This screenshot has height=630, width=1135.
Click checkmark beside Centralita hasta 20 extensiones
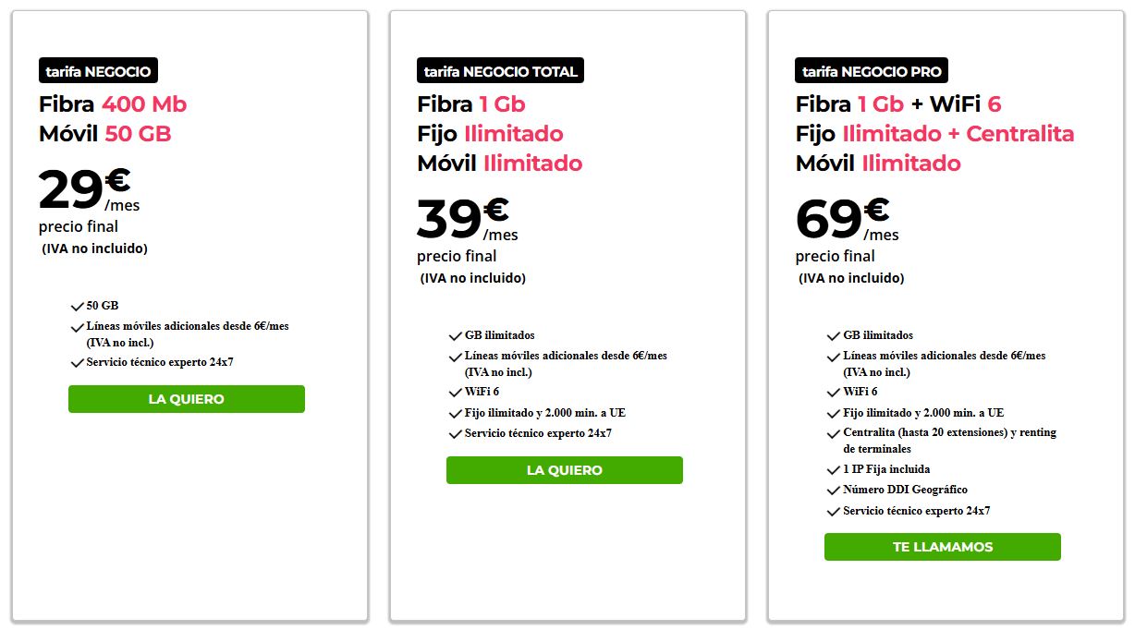click(834, 434)
